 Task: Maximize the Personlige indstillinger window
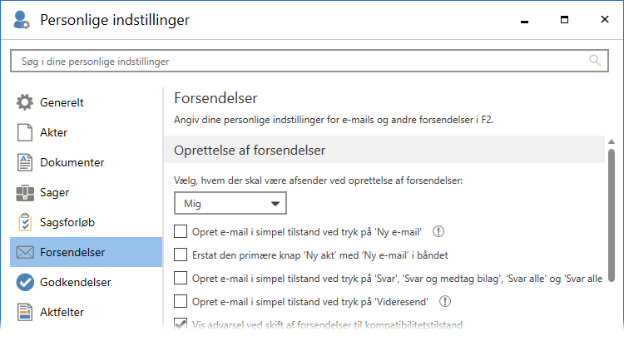[x=564, y=19]
